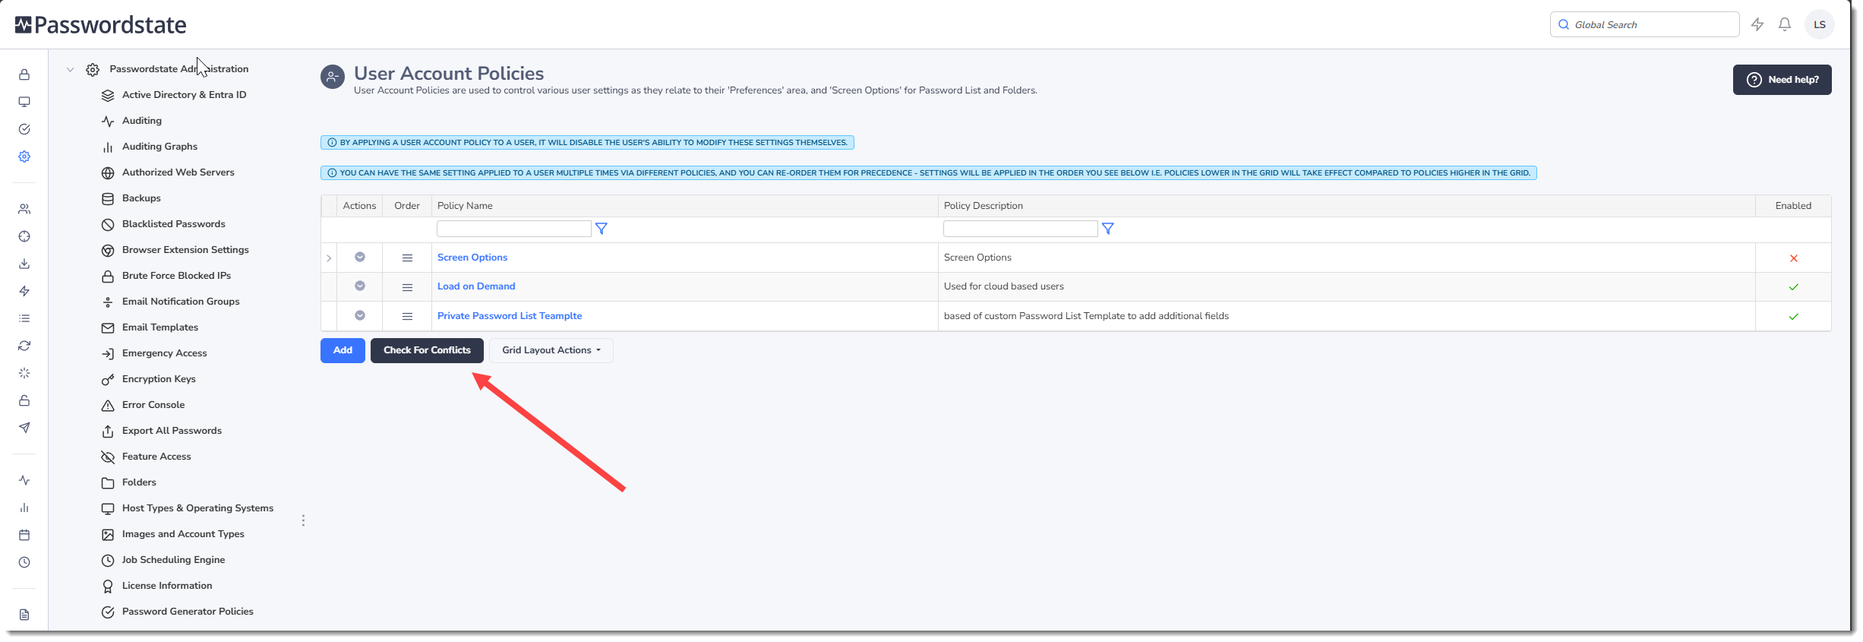Click the refresh arrows icon in left sidebar
Screen dimensions: 1863x642
click(x=24, y=346)
